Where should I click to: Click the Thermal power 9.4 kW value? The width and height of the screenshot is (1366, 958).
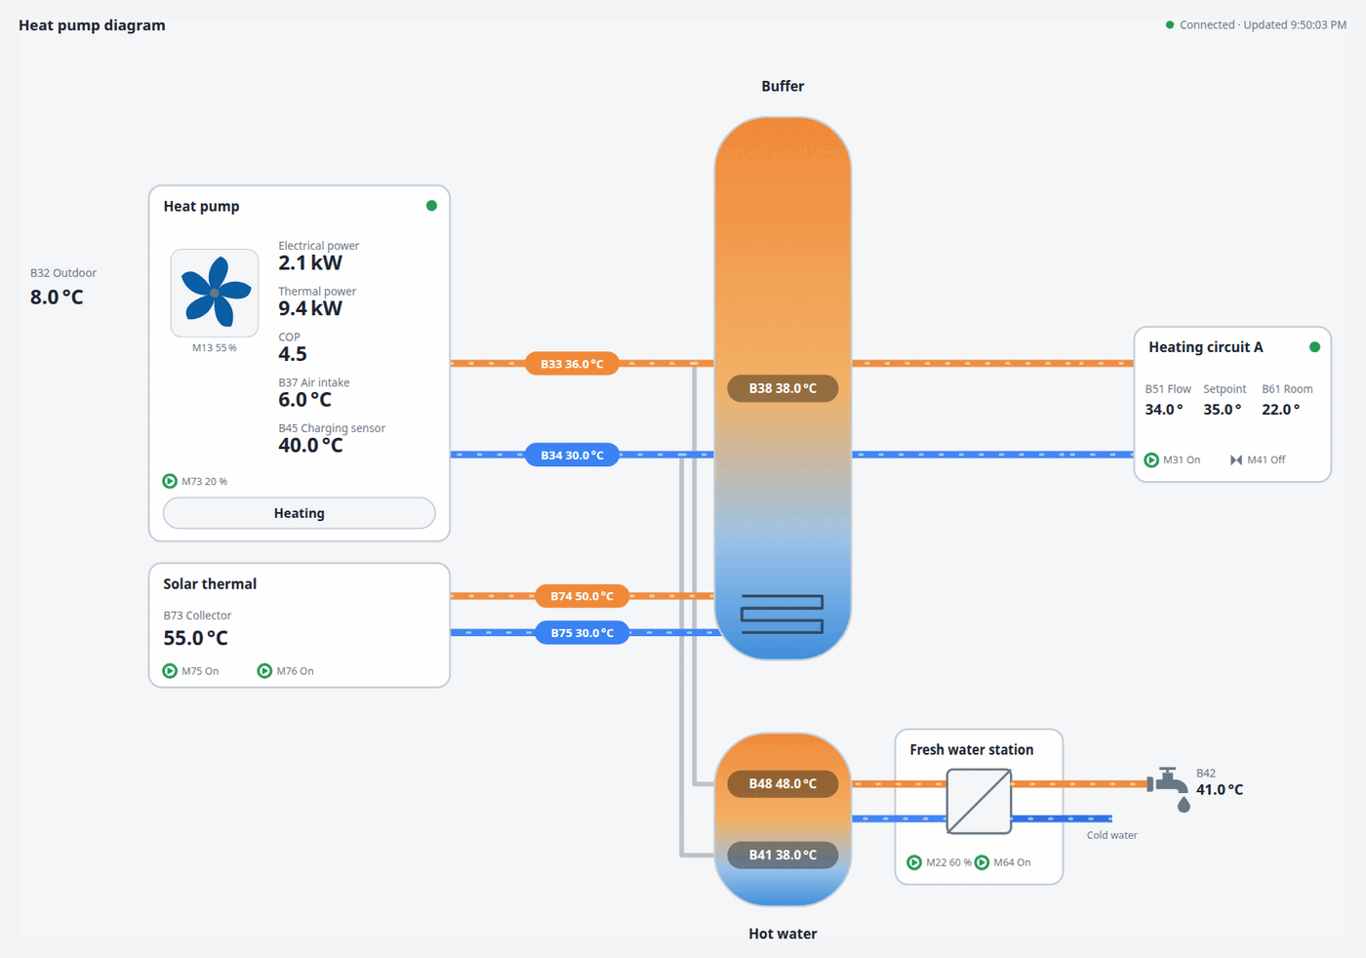310,308
